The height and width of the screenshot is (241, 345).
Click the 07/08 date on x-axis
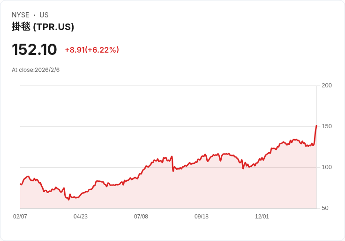click(141, 217)
